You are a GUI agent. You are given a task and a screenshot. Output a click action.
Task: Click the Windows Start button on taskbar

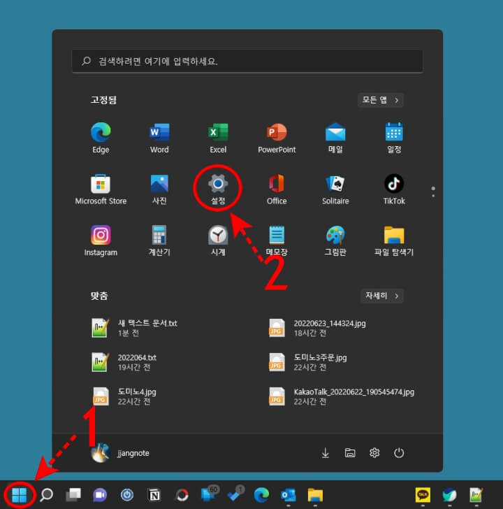(19, 495)
